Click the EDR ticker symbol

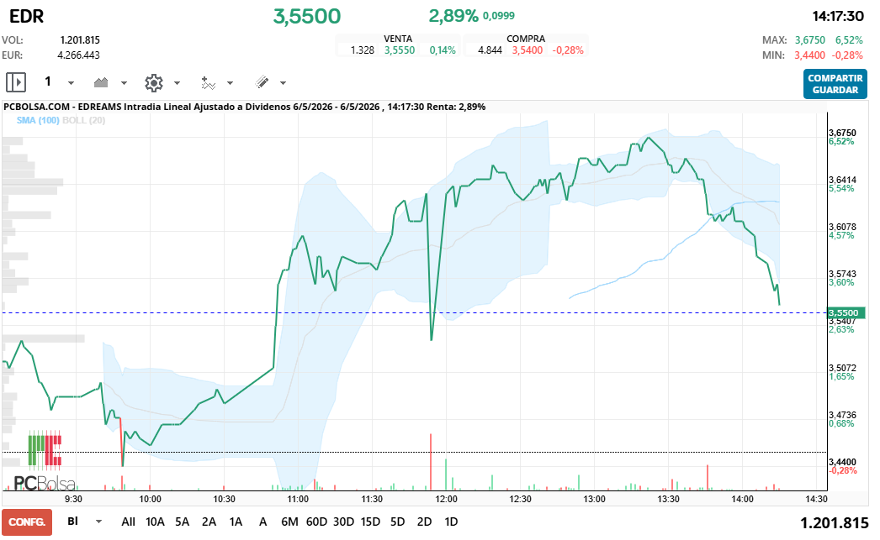point(26,16)
